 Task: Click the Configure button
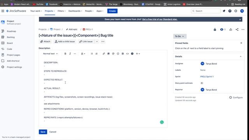pyautogui.click(x=236, y=98)
